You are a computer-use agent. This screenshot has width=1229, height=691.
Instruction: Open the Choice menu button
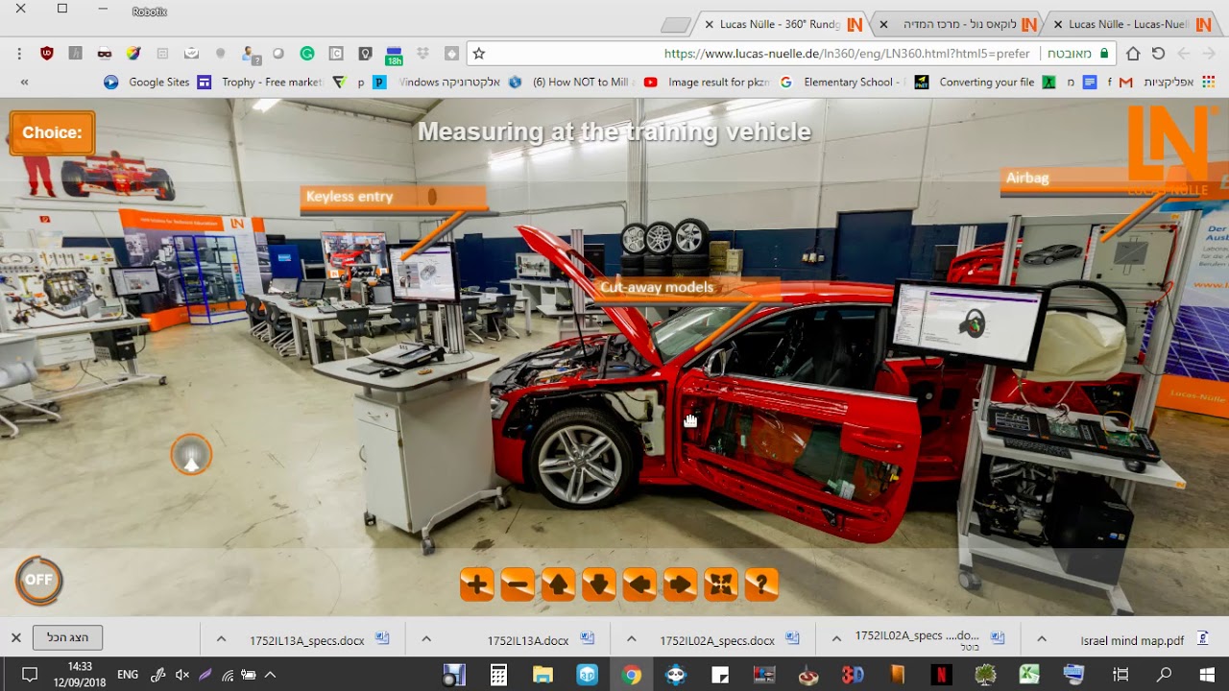52,132
